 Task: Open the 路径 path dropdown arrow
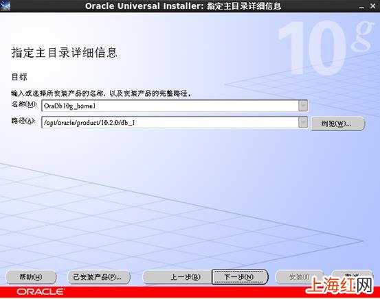point(303,122)
